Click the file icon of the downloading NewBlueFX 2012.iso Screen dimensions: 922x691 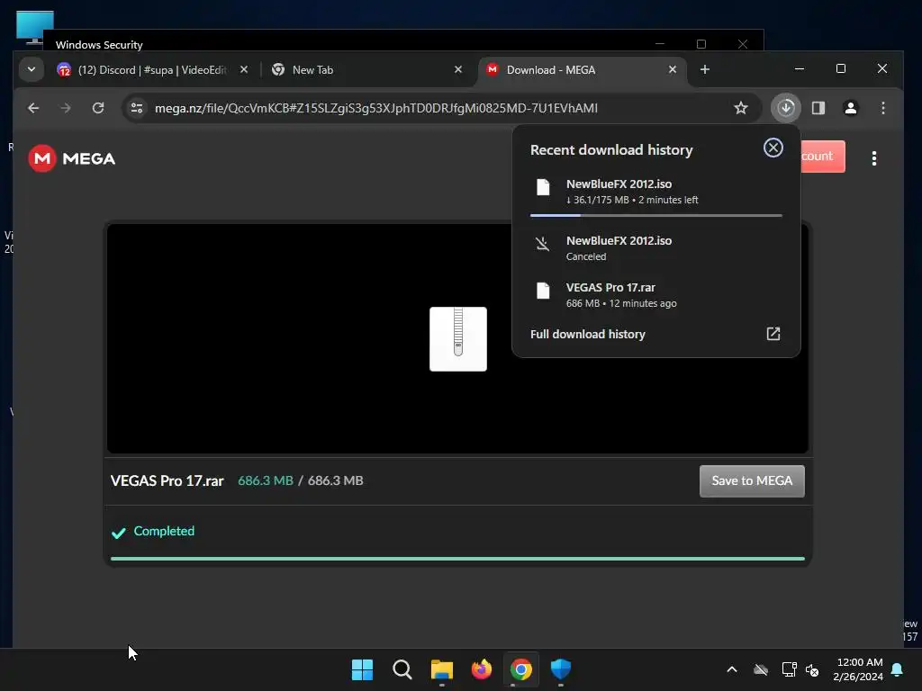543,187
